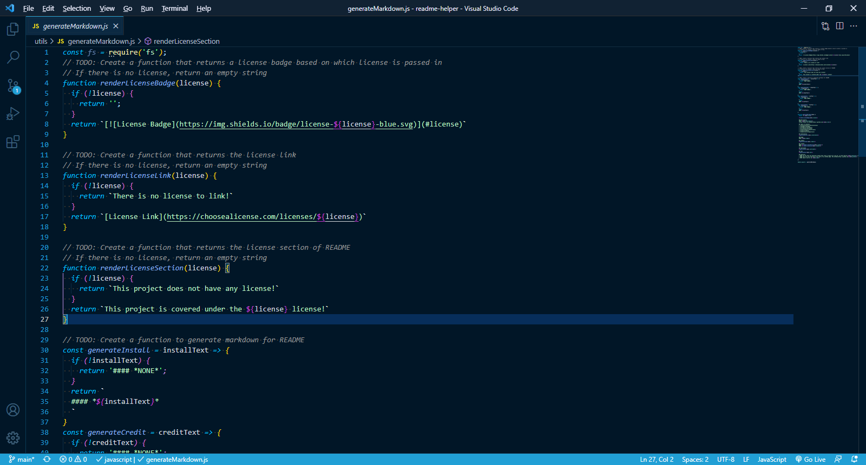Open the File menu

pos(29,8)
